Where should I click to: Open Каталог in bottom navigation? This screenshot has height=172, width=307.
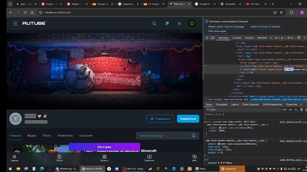click(105, 158)
